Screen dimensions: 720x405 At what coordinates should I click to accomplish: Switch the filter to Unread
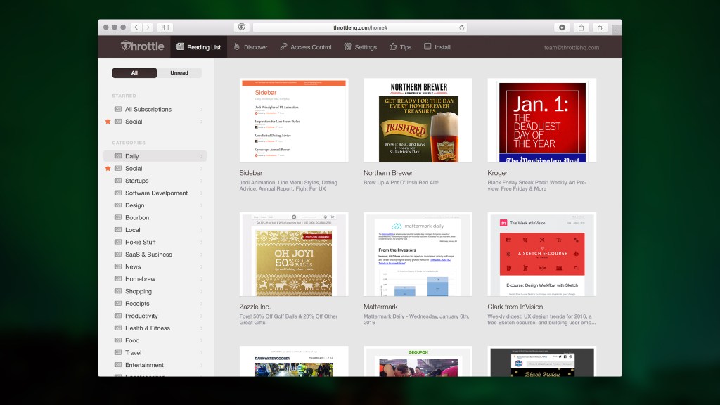(x=179, y=72)
